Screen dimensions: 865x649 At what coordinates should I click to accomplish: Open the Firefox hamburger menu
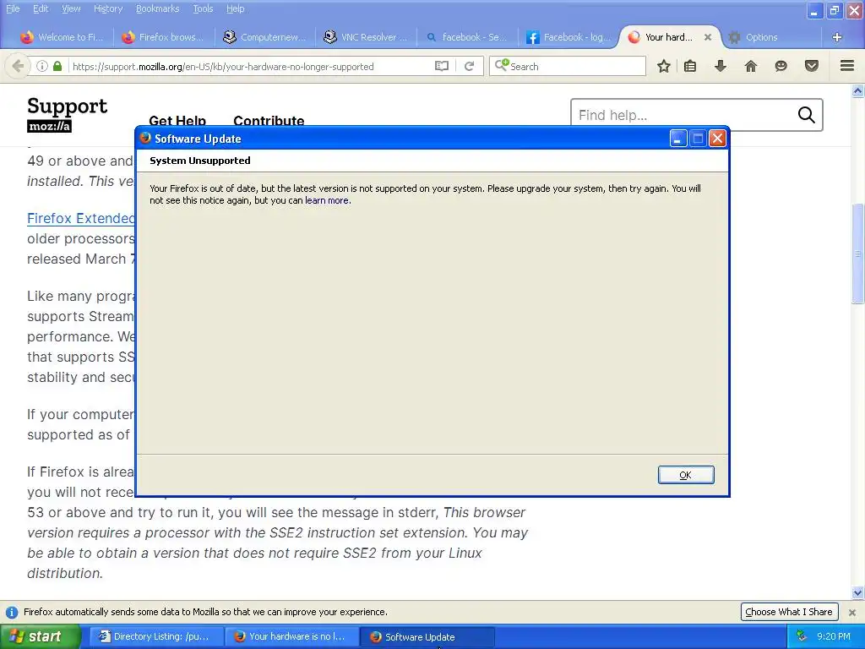coord(847,66)
